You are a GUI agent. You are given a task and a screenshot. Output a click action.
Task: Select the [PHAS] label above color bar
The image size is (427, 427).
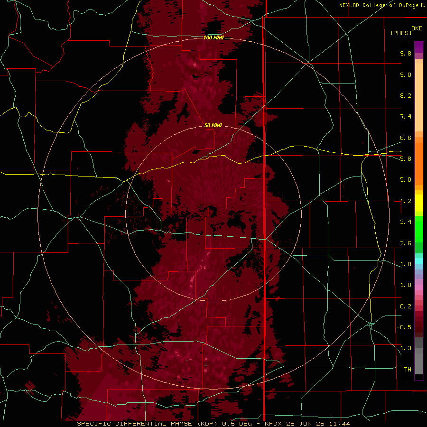click(x=401, y=33)
